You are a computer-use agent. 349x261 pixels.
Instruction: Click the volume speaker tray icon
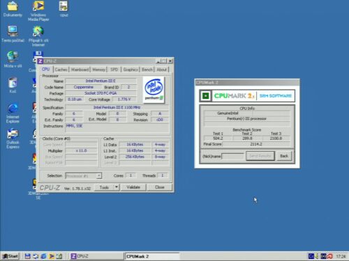tap(317, 256)
